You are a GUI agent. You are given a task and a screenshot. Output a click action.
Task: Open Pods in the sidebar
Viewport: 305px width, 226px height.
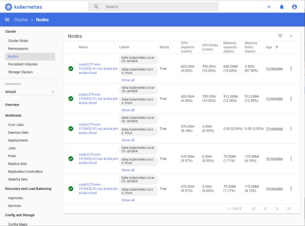12,156
